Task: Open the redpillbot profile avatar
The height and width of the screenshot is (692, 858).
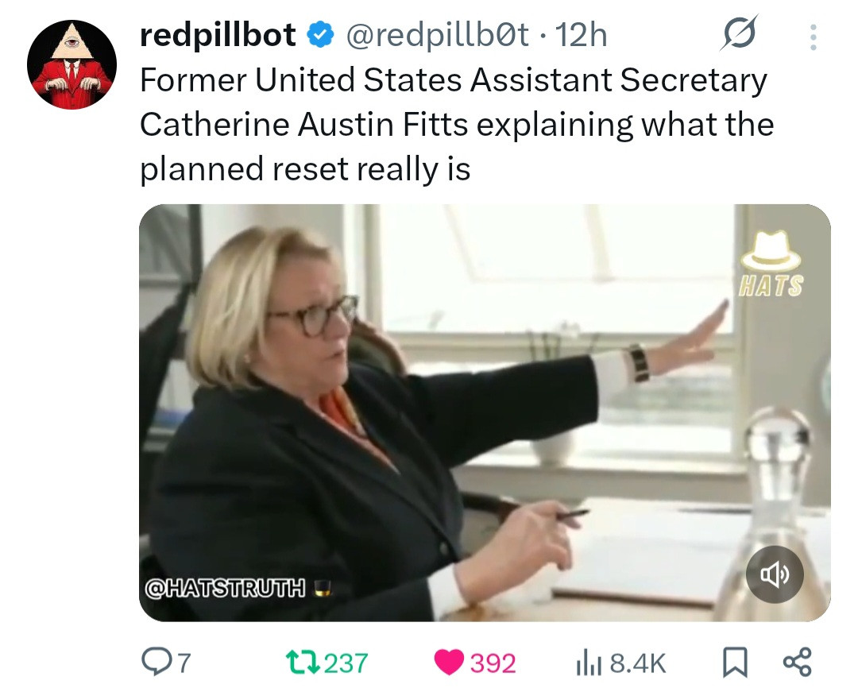Action: 71,64
